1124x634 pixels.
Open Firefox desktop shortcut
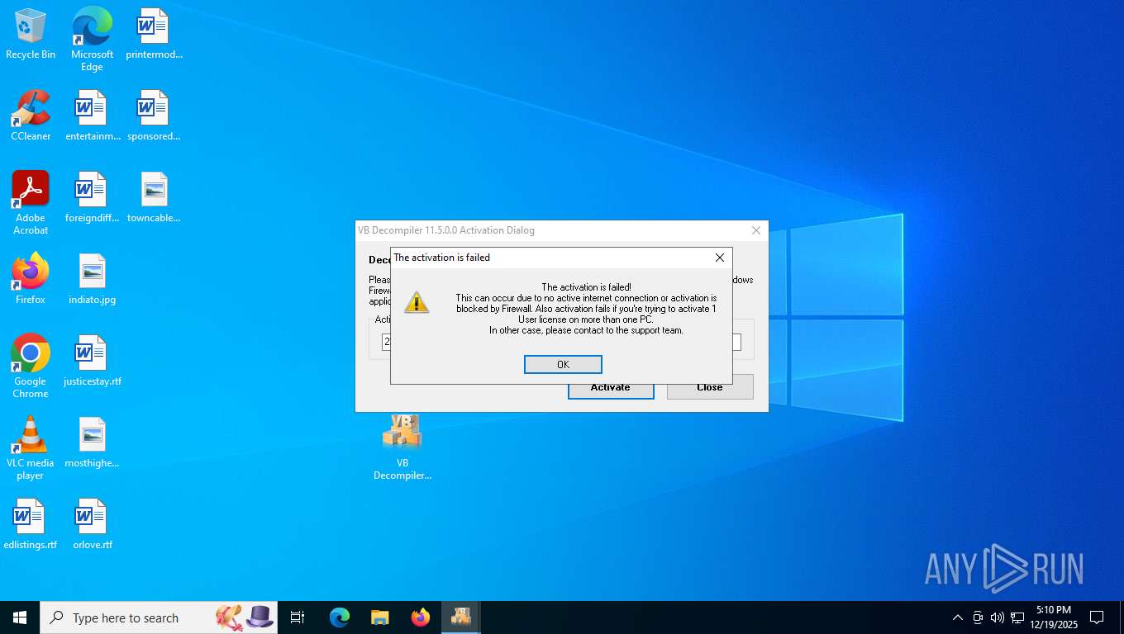[31, 279]
